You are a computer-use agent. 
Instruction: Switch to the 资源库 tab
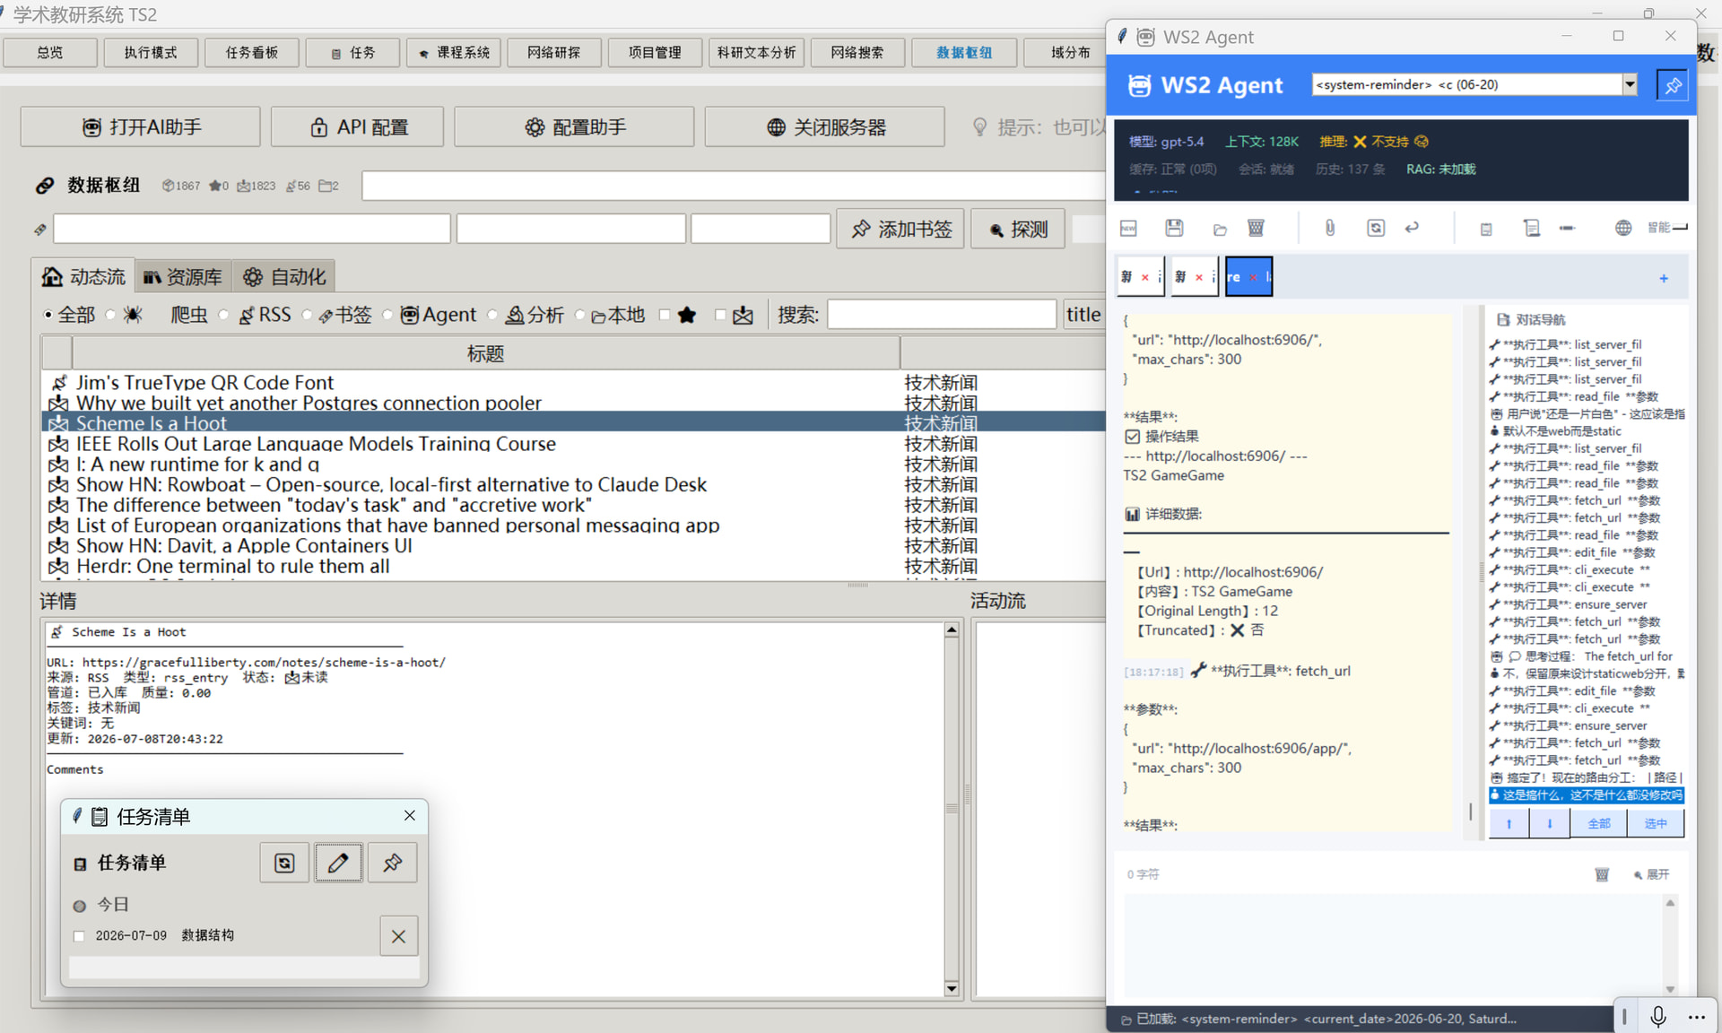coord(183,276)
